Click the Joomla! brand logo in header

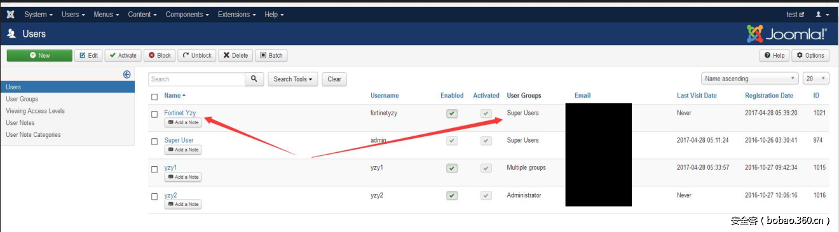point(787,34)
